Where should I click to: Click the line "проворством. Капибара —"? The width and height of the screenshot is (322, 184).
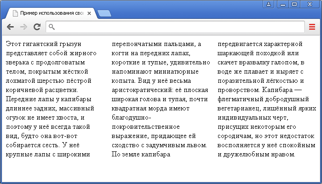[x=260, y=90]
